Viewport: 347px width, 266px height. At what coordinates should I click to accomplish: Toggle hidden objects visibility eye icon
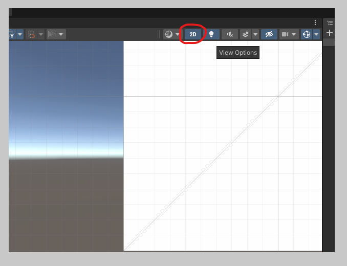[269, 34]
